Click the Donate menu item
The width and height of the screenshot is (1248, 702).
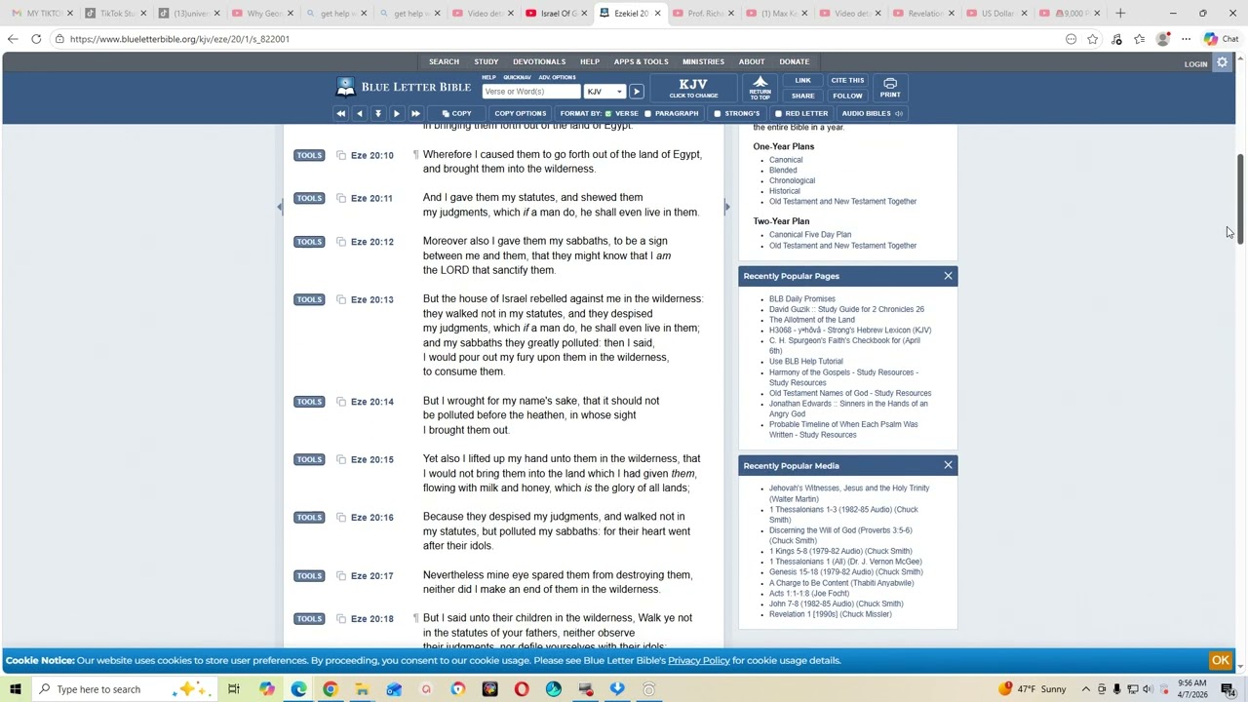click(x=795, y=61)
